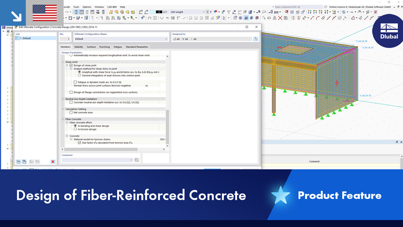Open the Standard Parameters tab
This screenshot has height=227, width=403.
(x=137, y=47)
